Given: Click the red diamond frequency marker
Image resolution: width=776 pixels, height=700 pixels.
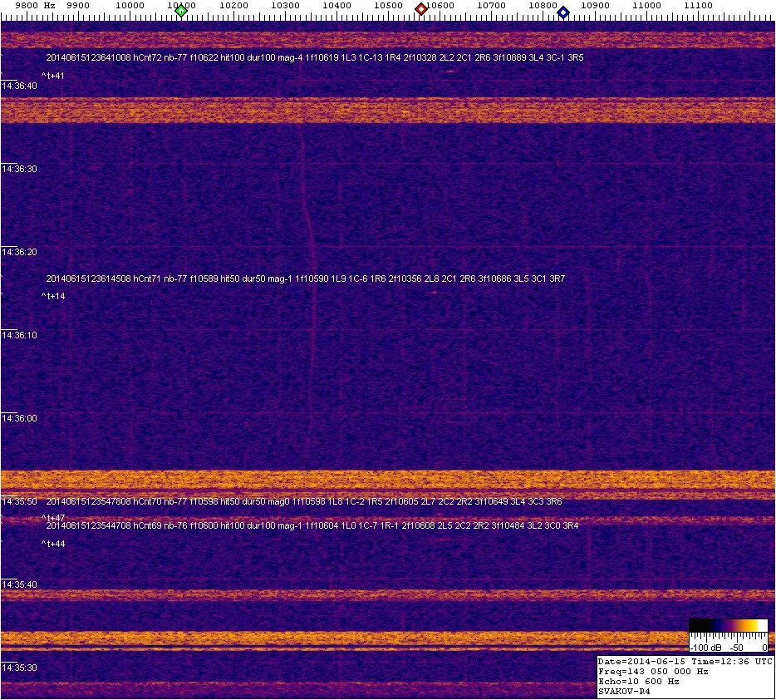Looking at the screenshot, I should tap(421, 9).
